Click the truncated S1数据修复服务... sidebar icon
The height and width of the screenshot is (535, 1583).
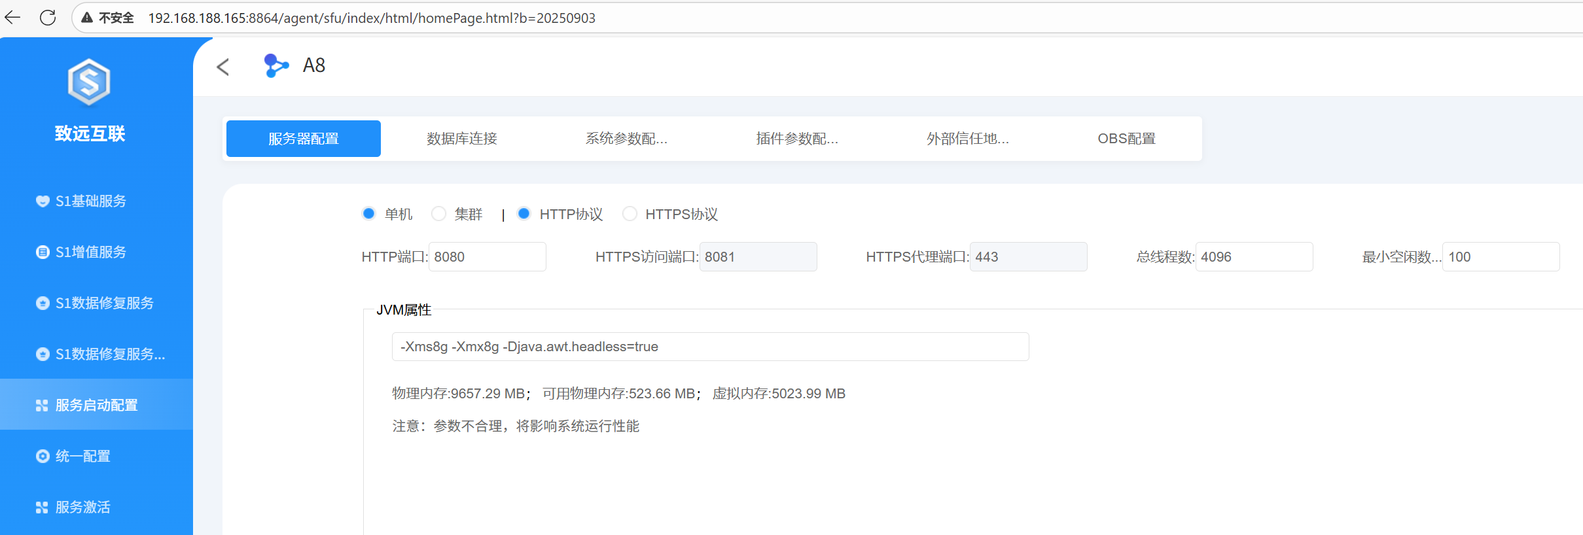tap(43, 354)
